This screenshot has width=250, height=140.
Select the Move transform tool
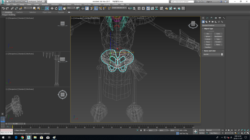click(52, 8)
